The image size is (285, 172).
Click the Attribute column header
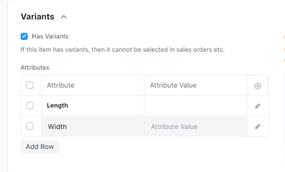pos(61,85)
